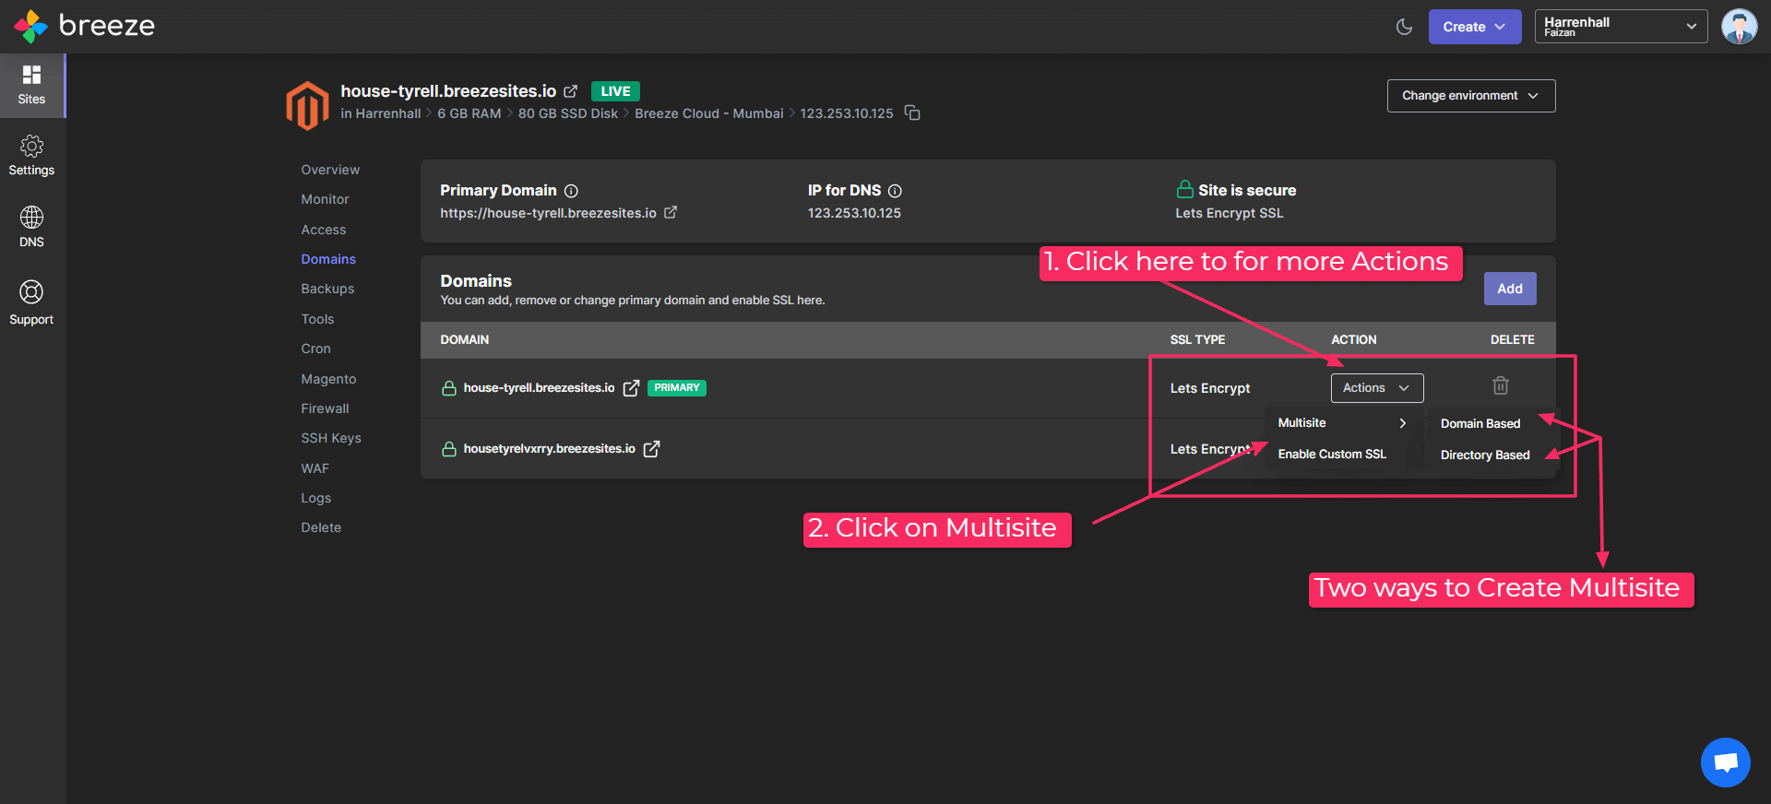Click the https://house-tyrell.breezesites.io URL text
The width and height of the screenshot is (1771, 804).
548,213
